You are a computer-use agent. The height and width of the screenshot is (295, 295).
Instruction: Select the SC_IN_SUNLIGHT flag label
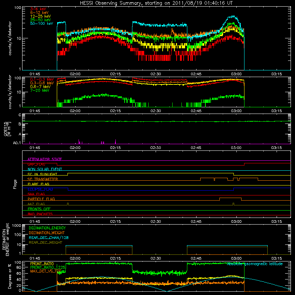point(42,174)
